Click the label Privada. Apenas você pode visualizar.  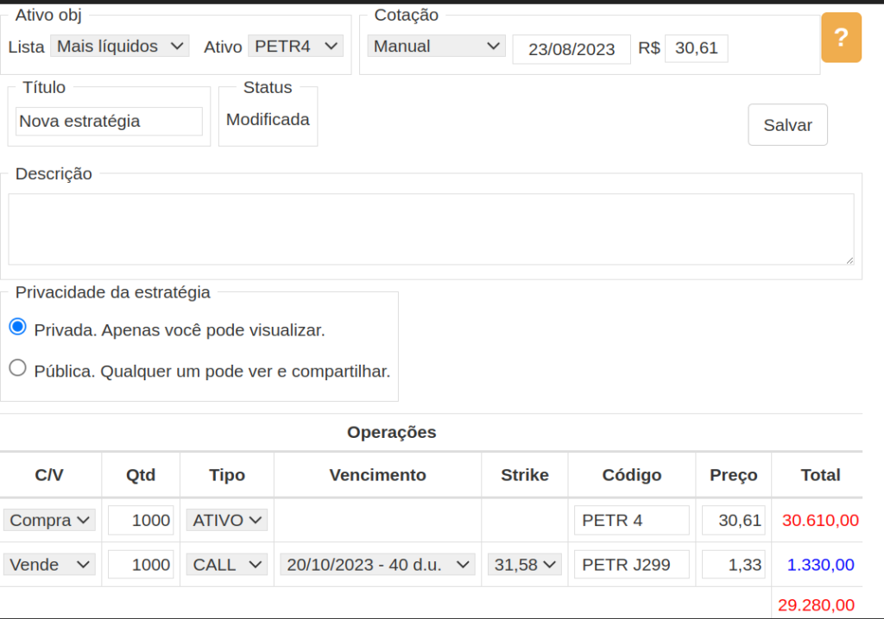tap(180, 330)
